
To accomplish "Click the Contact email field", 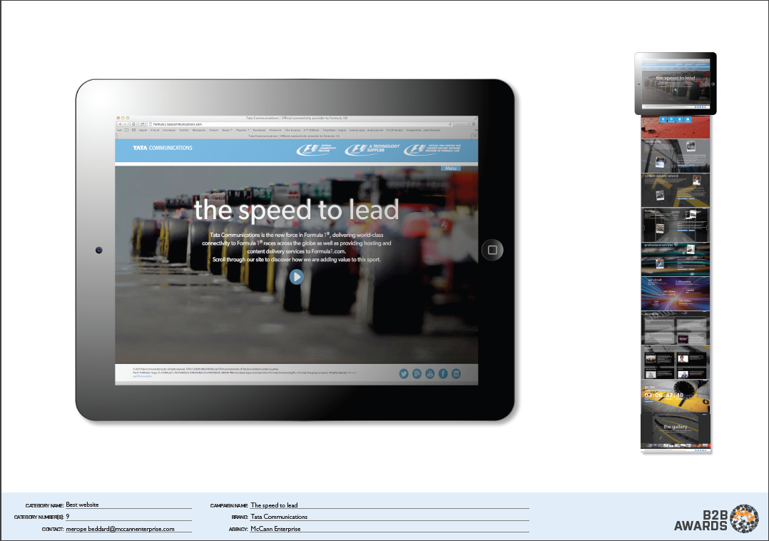I will 128,529.
